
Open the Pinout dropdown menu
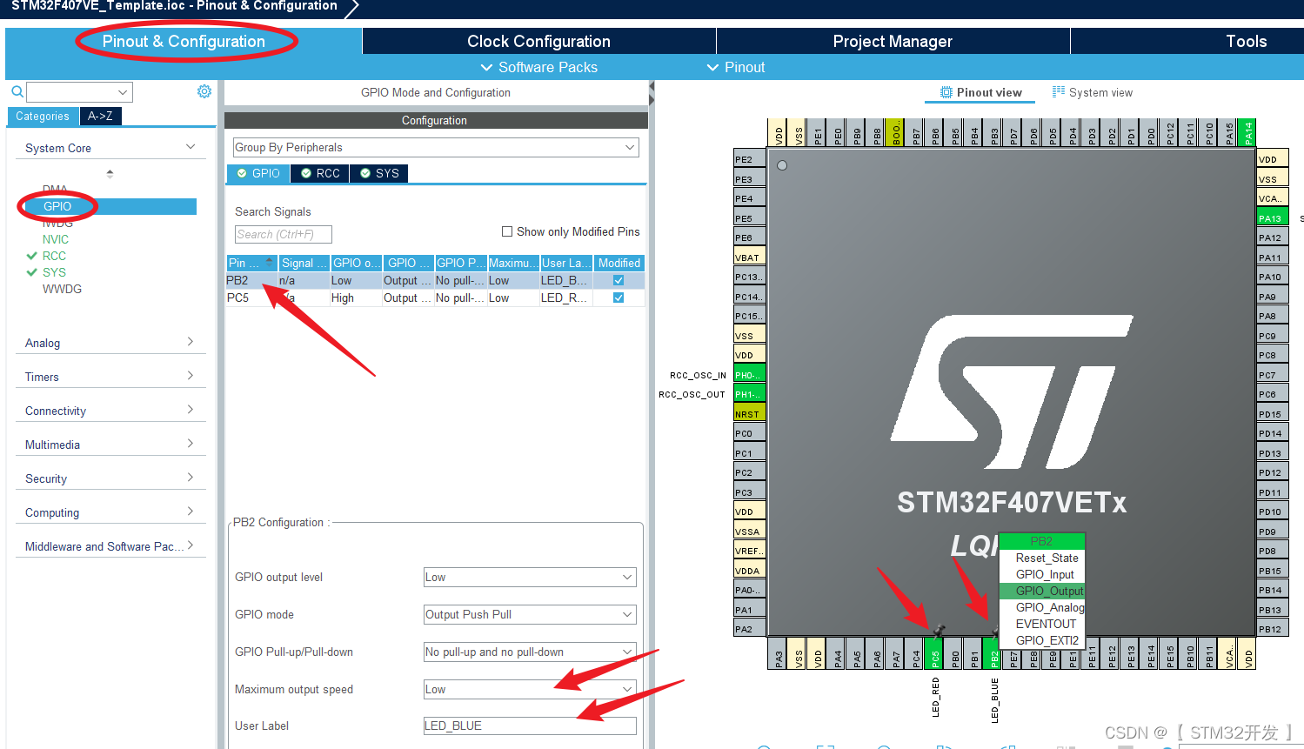pos(736,67)
